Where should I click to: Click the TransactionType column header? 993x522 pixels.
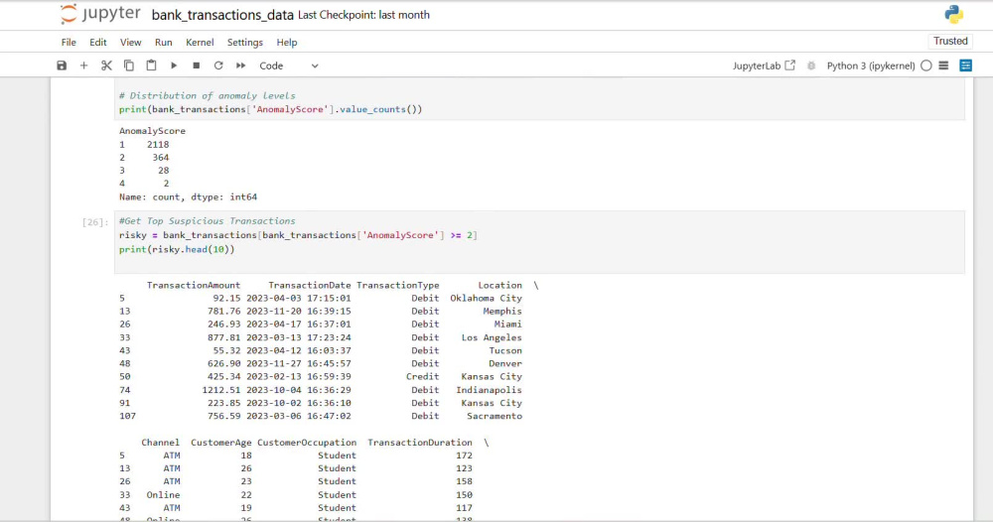[x=398, y=286]
